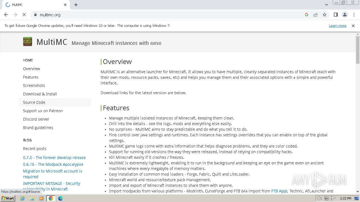Click the address bar URL field
This screenshot has width=360, height=202.
[169, 15]
